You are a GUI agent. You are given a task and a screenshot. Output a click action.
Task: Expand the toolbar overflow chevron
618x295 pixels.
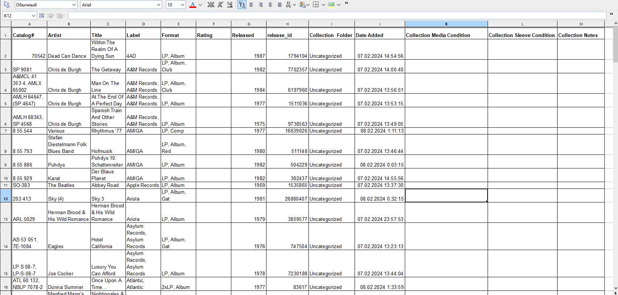tap(347, 3)
